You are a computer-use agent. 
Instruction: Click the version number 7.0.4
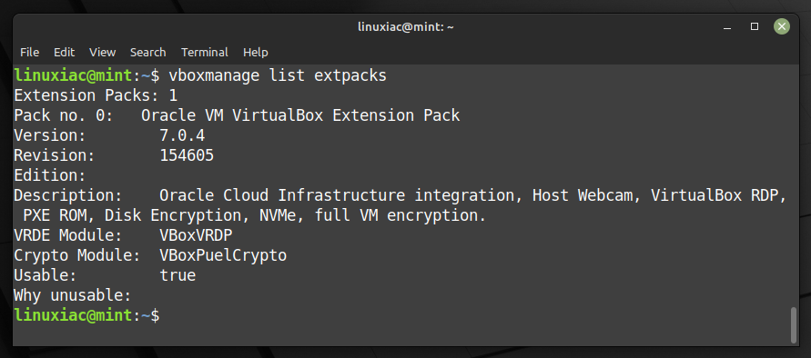coord(182,136)
